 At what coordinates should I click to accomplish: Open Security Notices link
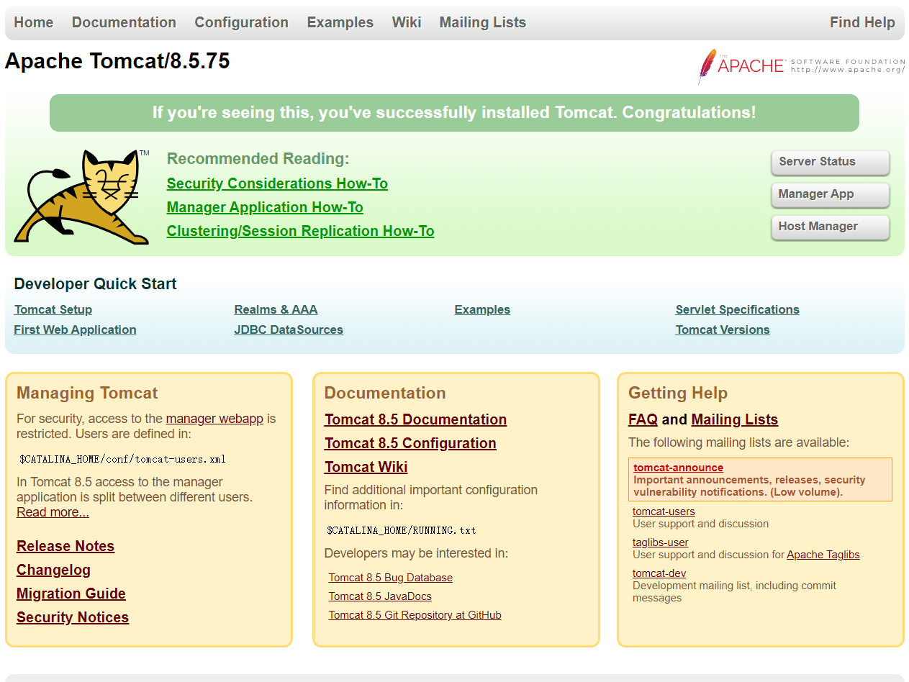click(x=73, y=617)
